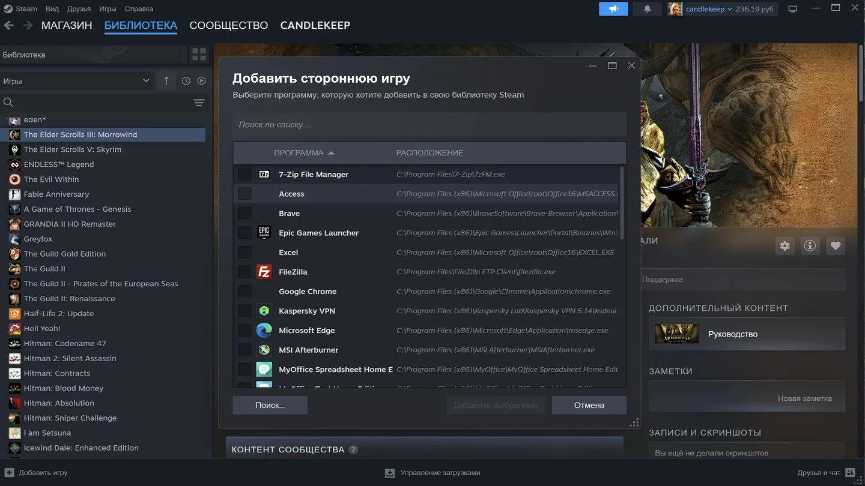Screen dimensions: 865x486
Task: Go to the СООБЩЕСТВО tab
Action: [x=228, y=25]
